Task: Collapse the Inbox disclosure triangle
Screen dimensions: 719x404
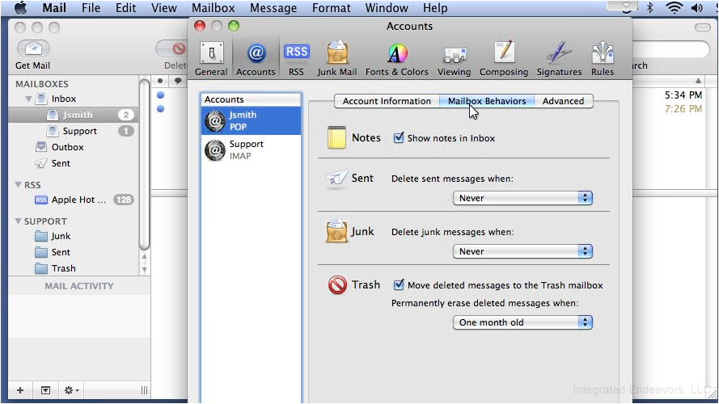Action: point(28,99)
